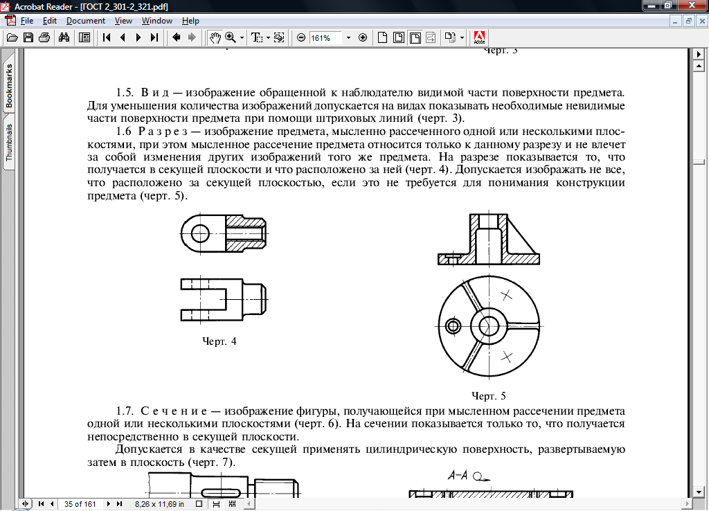Set Fit in Window page view
The height and width of the screenshot is (511, 709).
coord(399,38)
